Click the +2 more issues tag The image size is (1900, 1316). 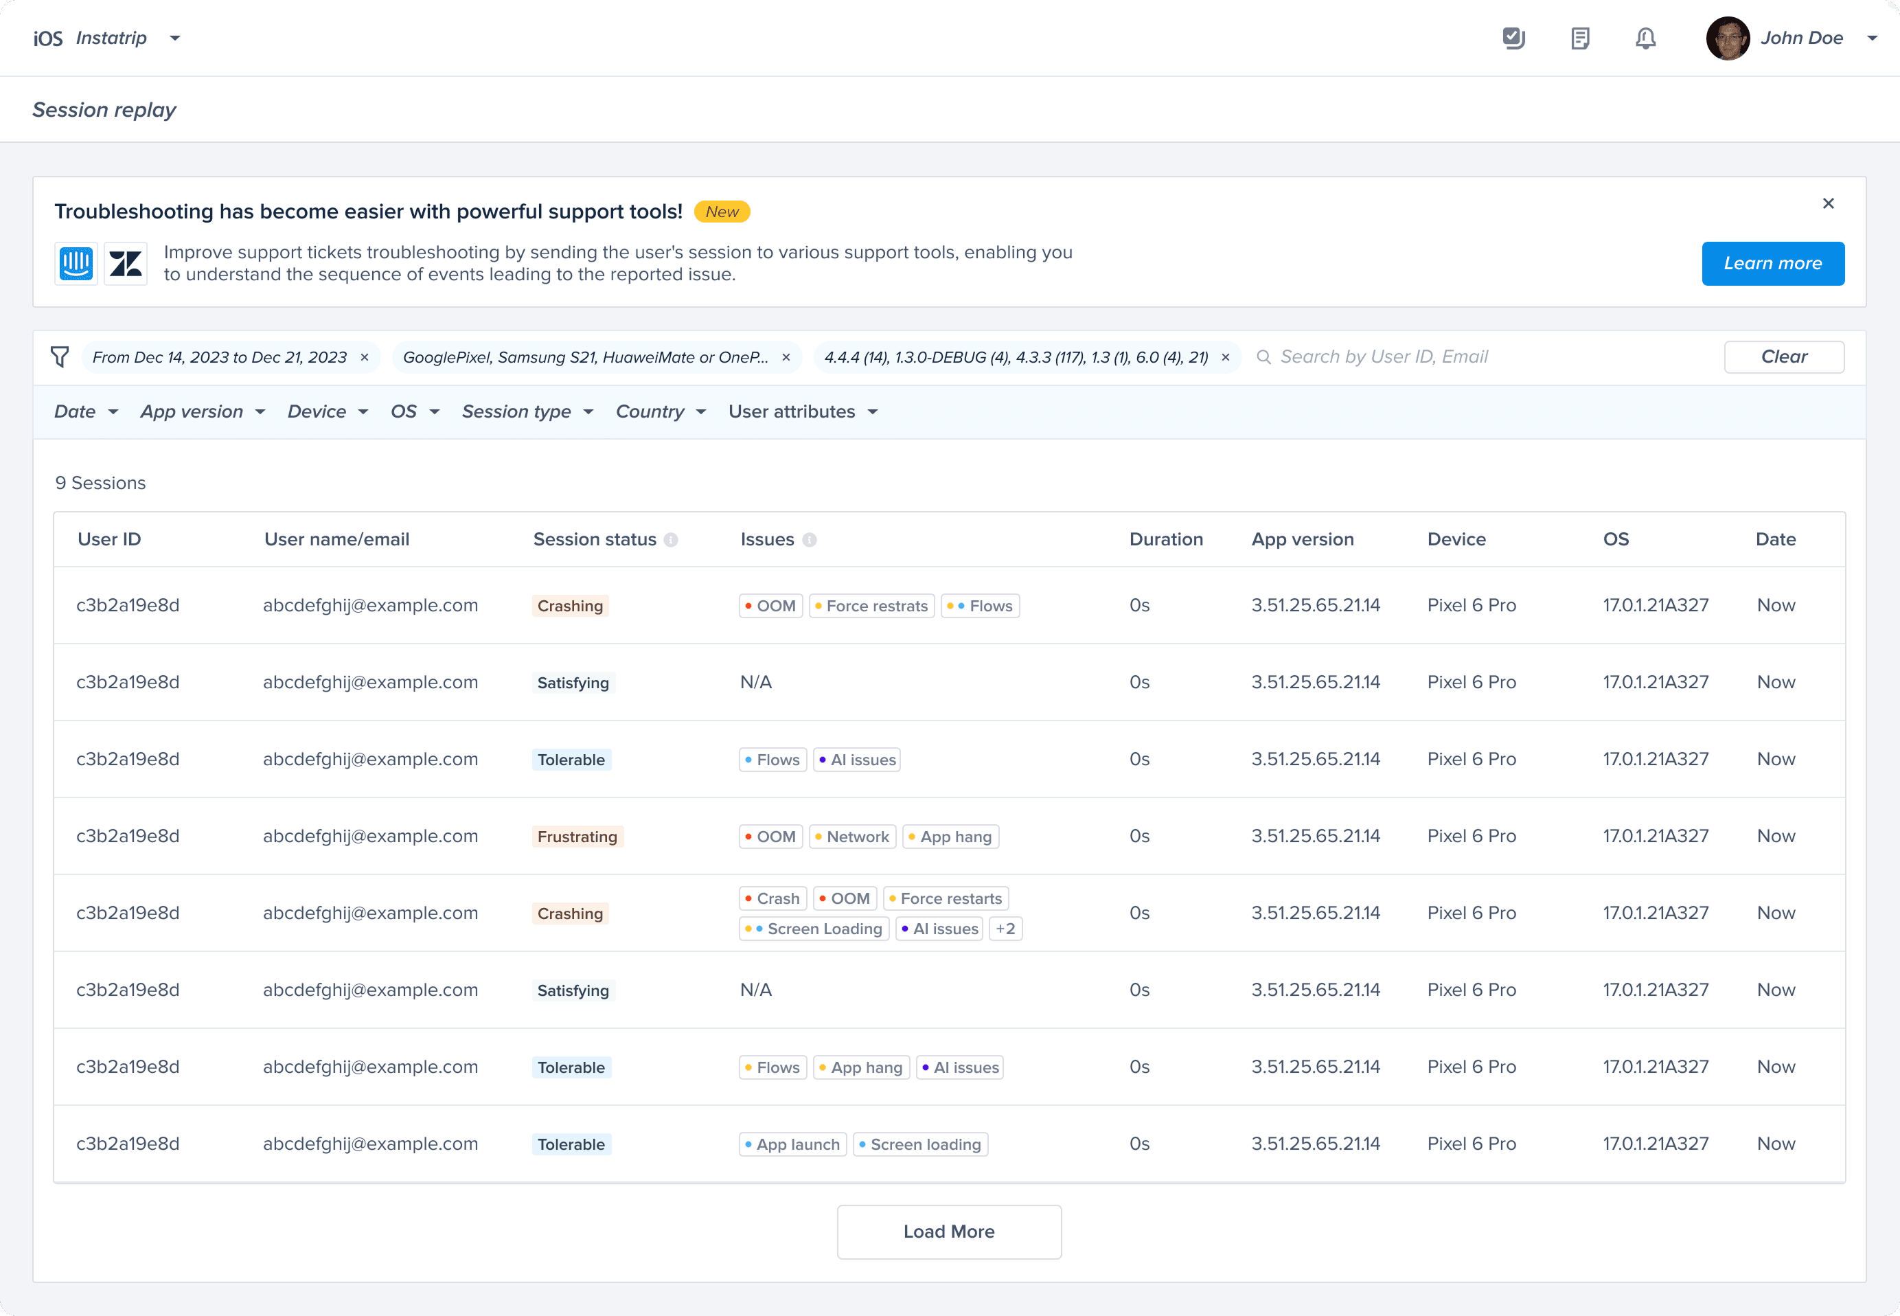pos(1005,929)
